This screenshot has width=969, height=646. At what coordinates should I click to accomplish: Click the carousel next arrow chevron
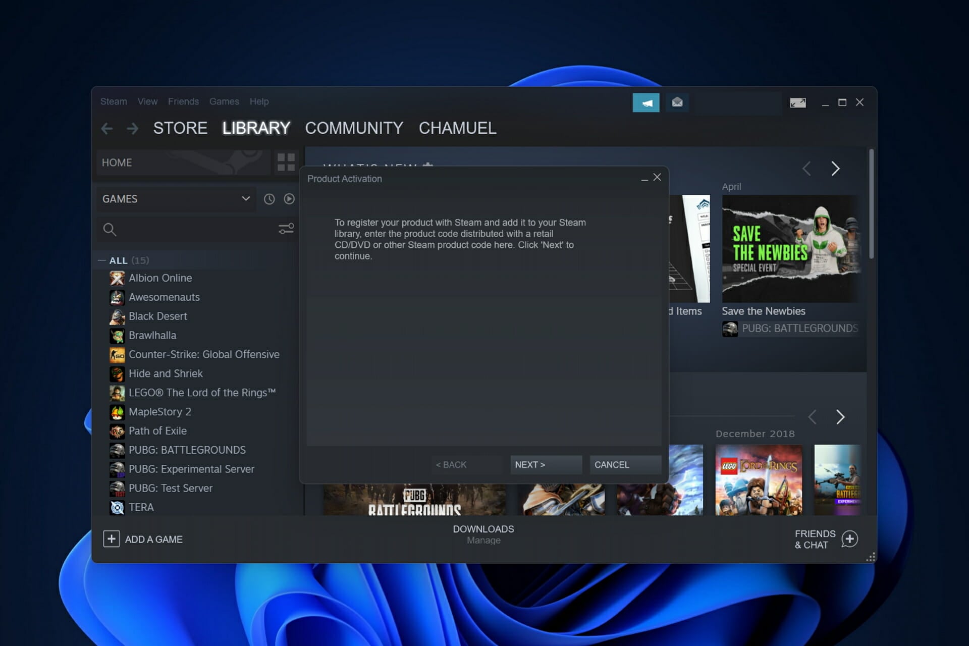835,169
